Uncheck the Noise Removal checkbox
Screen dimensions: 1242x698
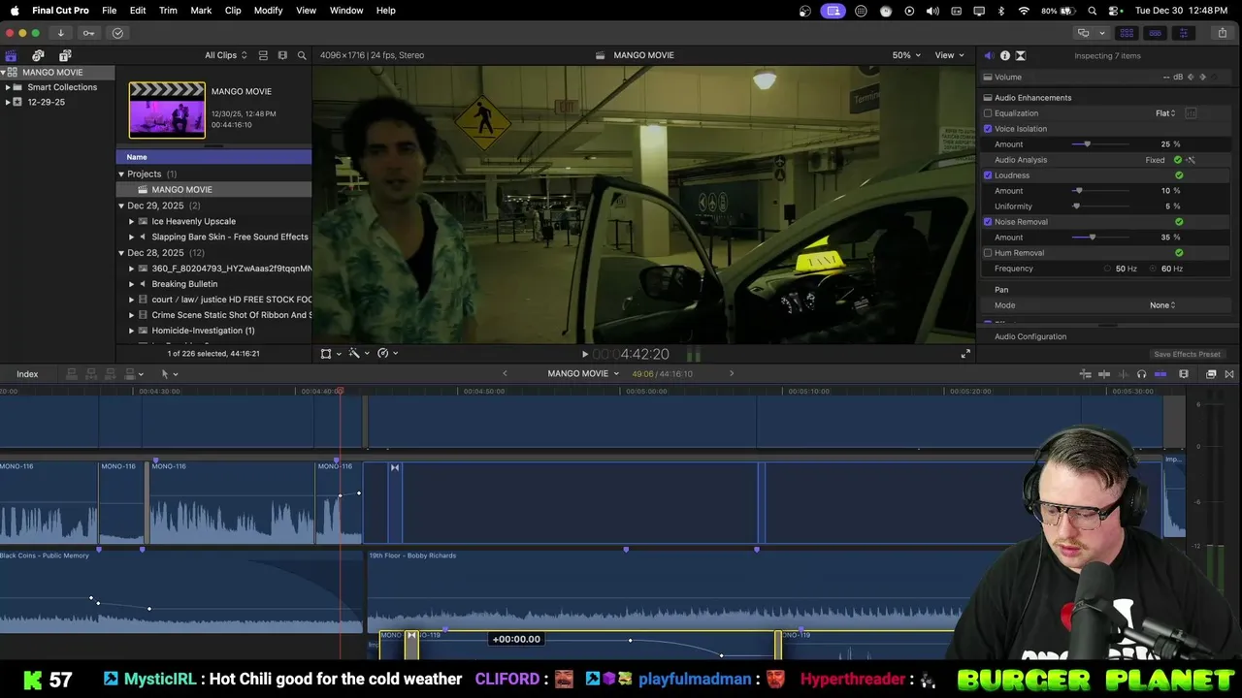click(988, 222)
